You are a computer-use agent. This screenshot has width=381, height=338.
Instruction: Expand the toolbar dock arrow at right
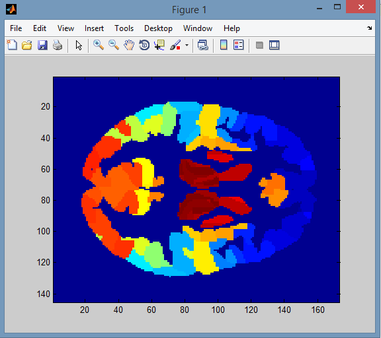coord(369,28)
